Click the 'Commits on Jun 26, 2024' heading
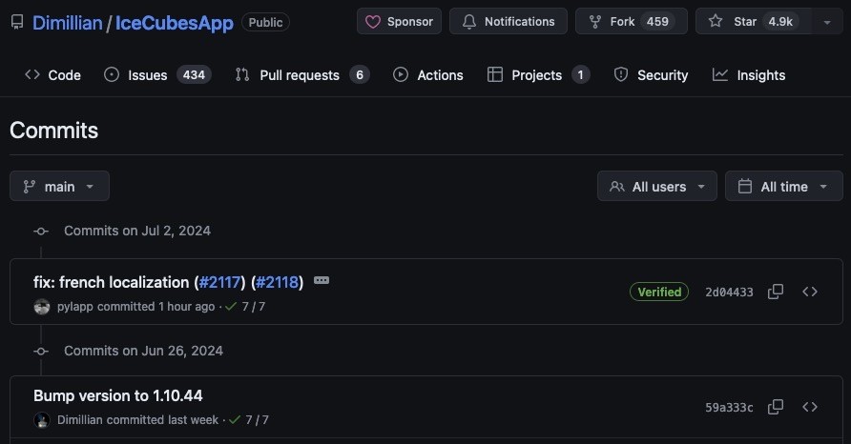Image resolution: width=851 pixels, height=444 pixels. pos(143,351)
